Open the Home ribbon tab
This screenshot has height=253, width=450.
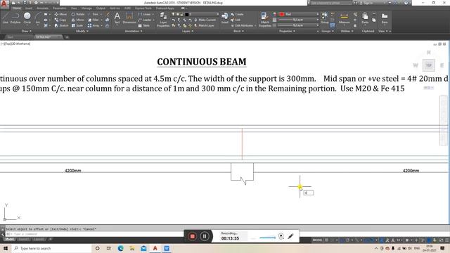[17, 8]
